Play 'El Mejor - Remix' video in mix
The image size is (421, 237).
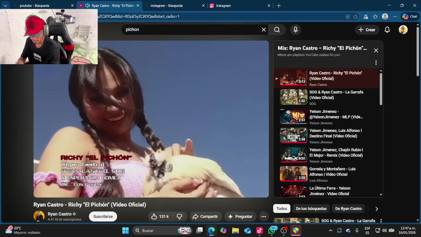[327, 155]
